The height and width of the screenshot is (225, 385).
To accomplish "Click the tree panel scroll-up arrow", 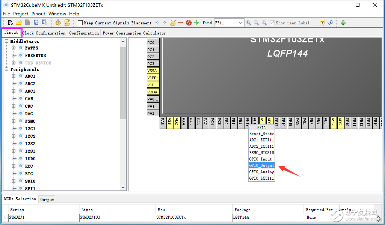I will [x=123, y=42].
